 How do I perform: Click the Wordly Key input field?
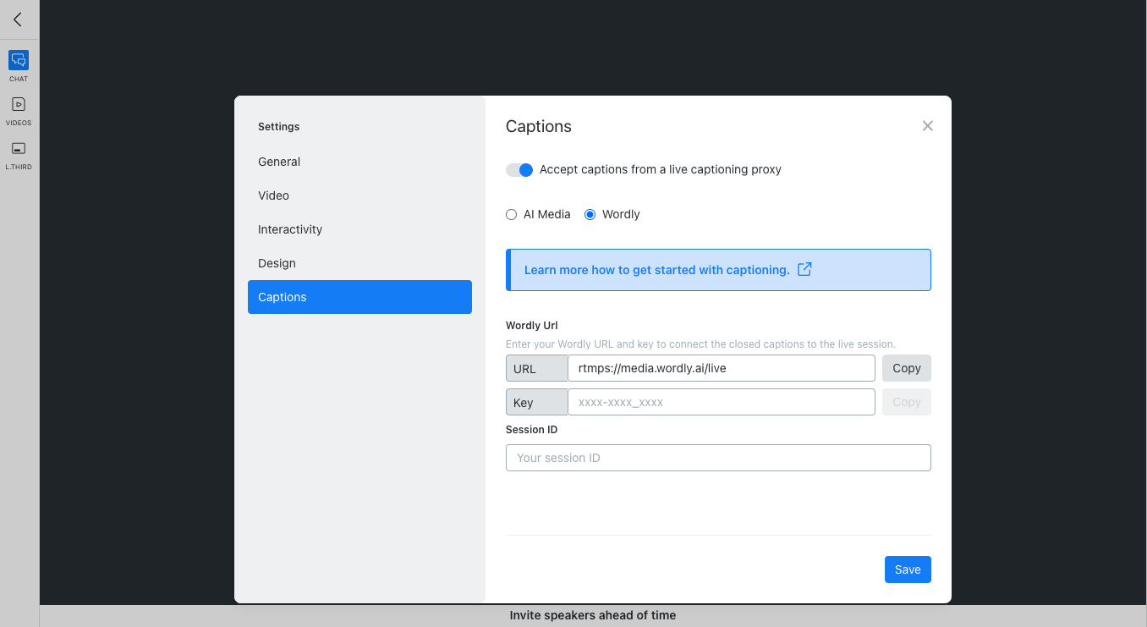pos(721,402)
